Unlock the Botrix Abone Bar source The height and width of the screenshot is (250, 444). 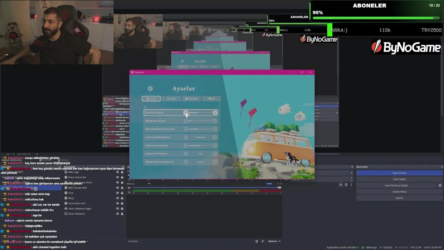[x=122, y=177]
